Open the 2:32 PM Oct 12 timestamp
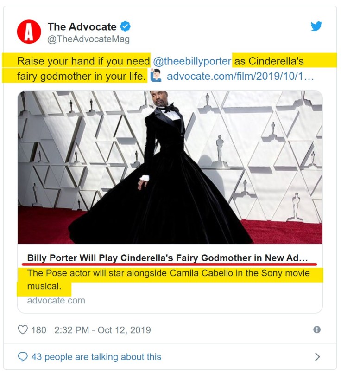 (x=102, y=330)
